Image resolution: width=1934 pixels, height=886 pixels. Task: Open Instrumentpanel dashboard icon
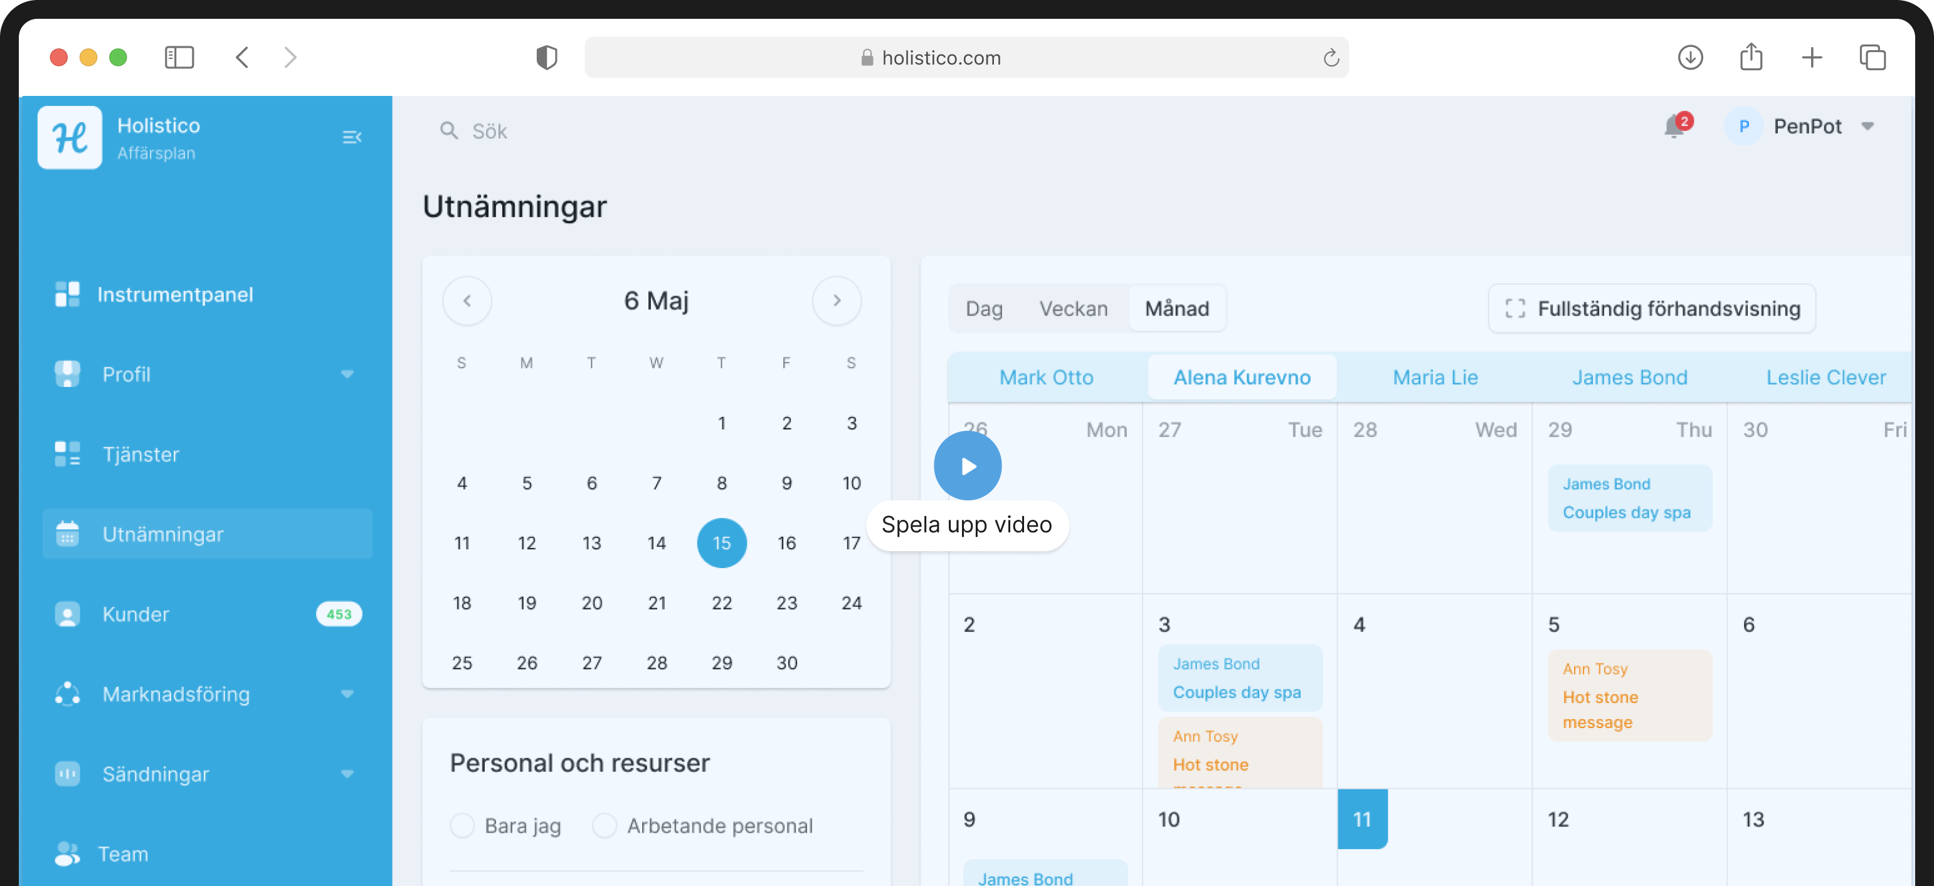point(68,294)
